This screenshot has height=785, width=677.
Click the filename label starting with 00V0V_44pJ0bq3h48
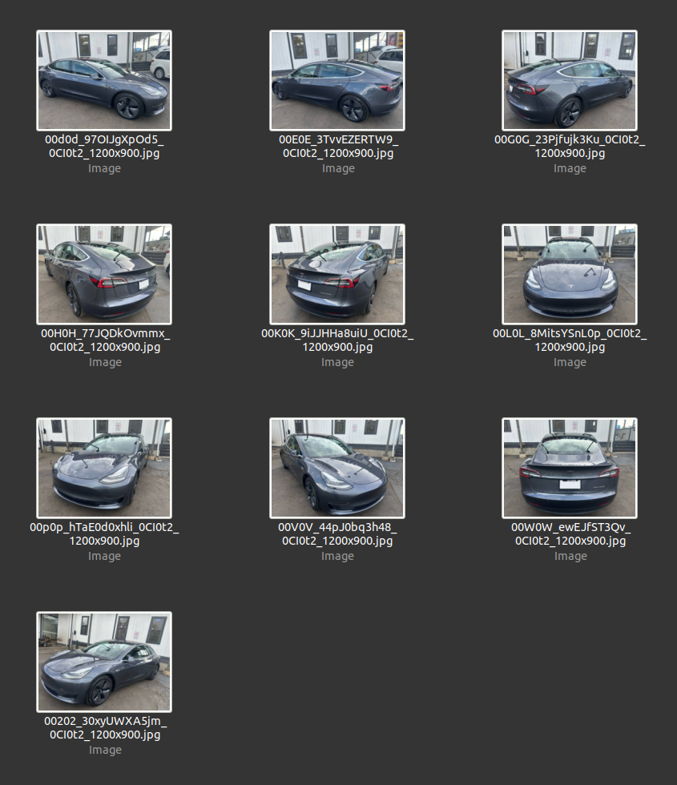337,534
